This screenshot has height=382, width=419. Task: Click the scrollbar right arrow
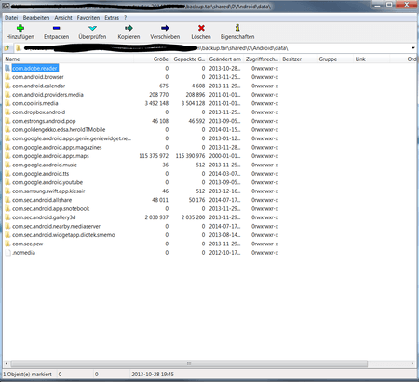(x=412, y=363)
